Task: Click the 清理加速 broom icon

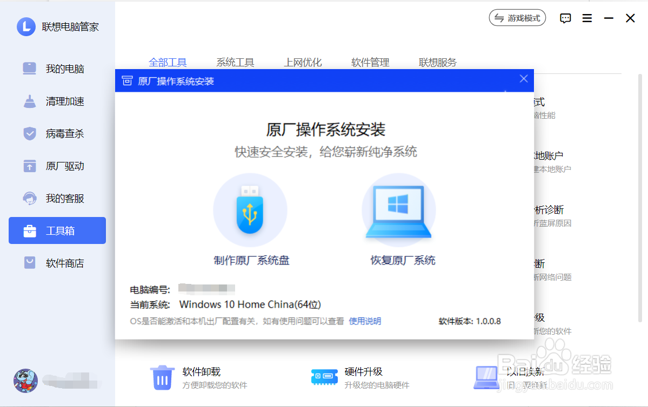Action: click(x=30, y=101)
